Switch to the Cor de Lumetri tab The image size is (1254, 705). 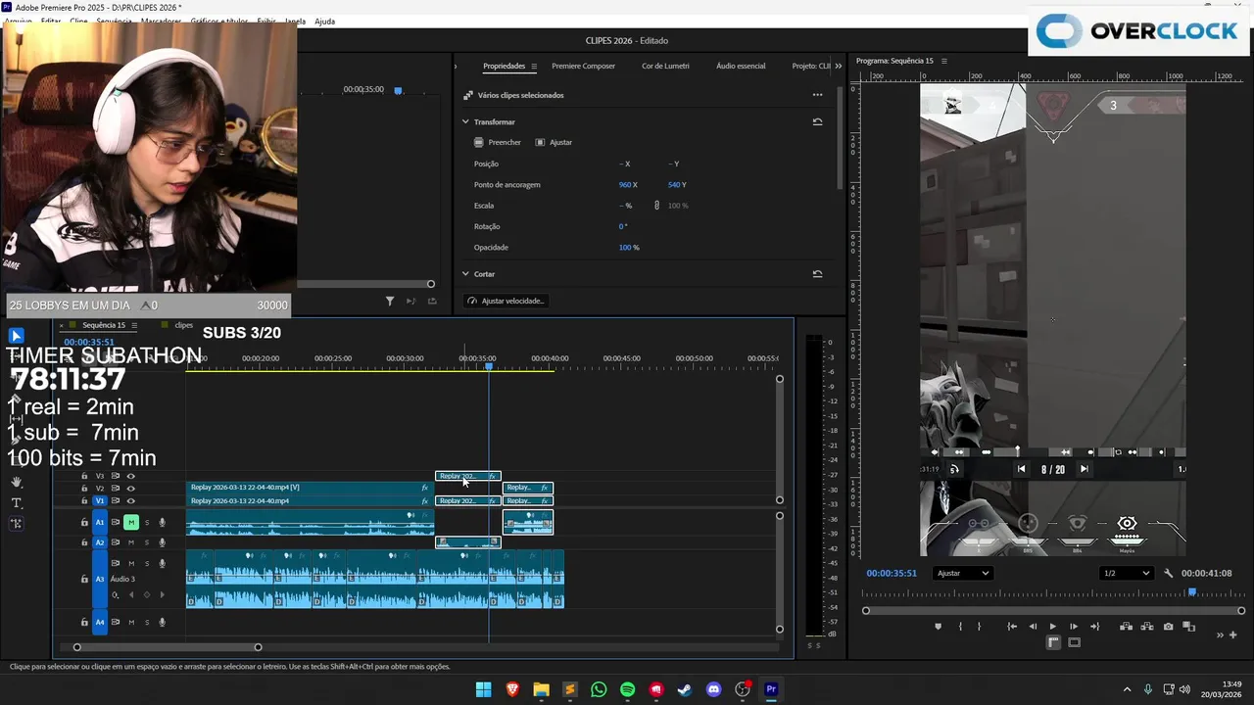click(665, 67)
